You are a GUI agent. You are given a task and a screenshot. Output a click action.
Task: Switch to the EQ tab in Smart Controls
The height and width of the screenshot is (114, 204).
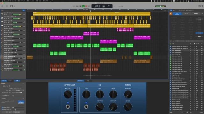pyautogui.click(x=88, y=81)
